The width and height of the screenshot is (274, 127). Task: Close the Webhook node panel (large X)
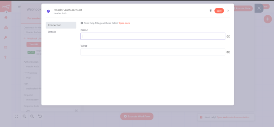click(x=259, y=8)
